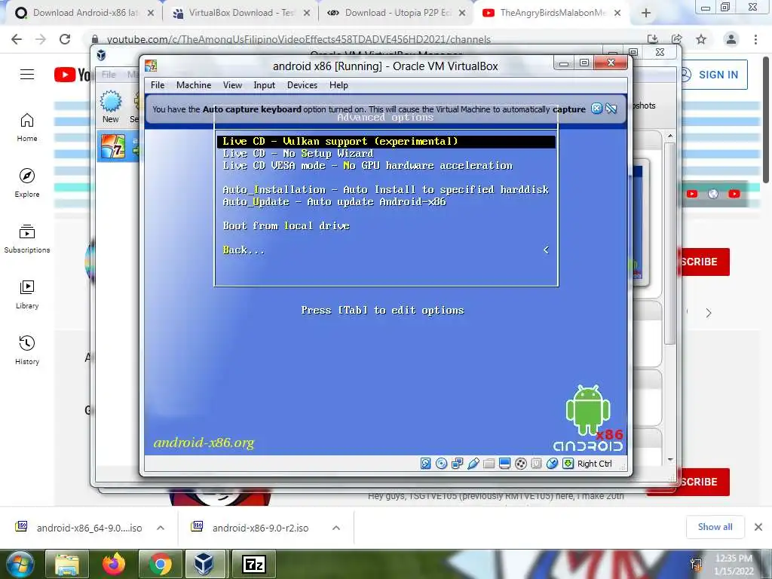This screenshot has height=579, width=772.
Task: Click the hard disk activity indicator
Action: point(426,464)
